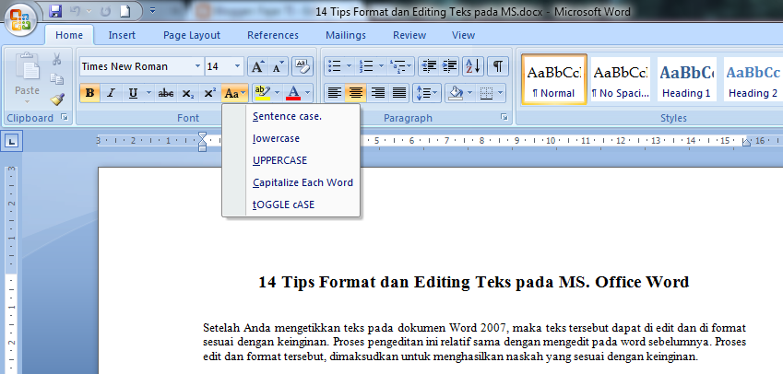This screenshot has height=374, width=783.
Task: Toggle center alignment
Action: pos(356,93)
